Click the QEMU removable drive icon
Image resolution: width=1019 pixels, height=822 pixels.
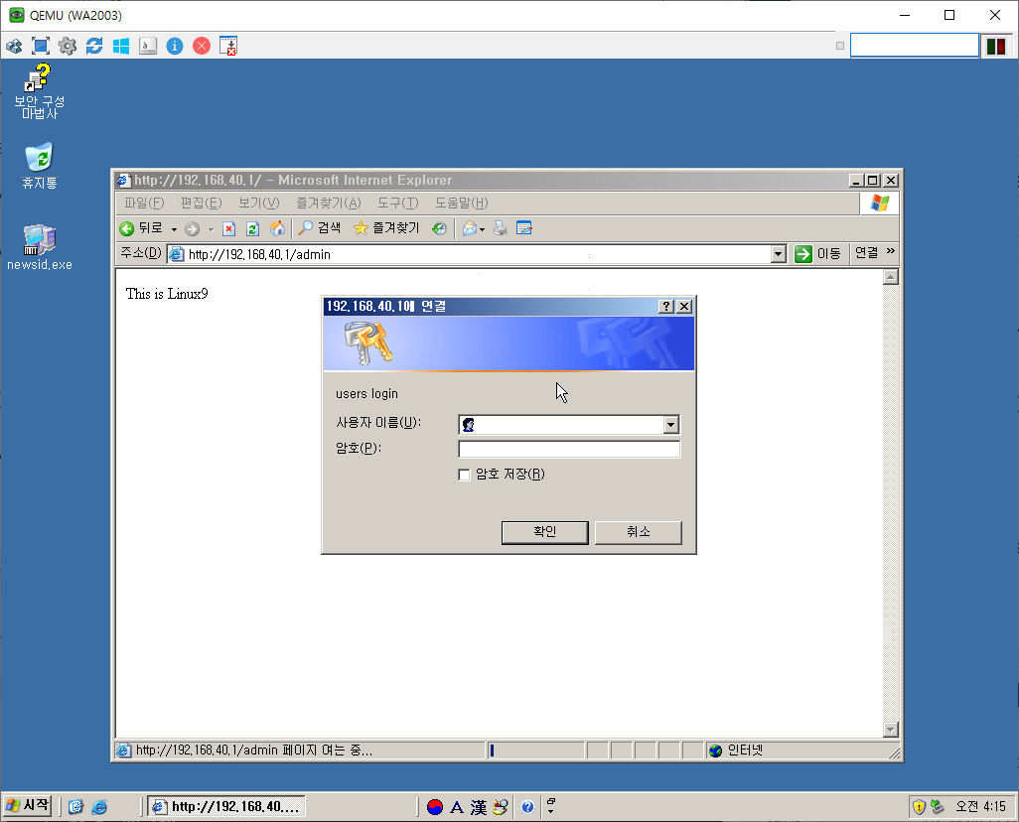pos(148,46)
